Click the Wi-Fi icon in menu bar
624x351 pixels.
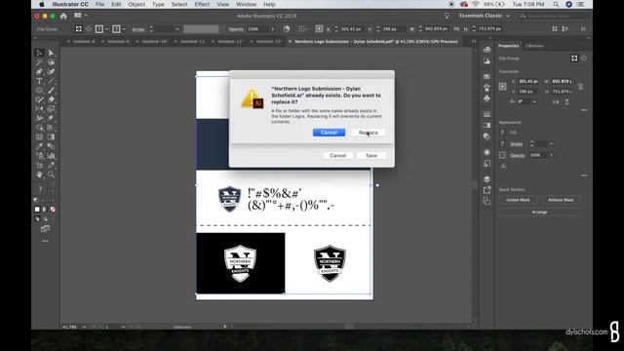click(x=475, y=4)
